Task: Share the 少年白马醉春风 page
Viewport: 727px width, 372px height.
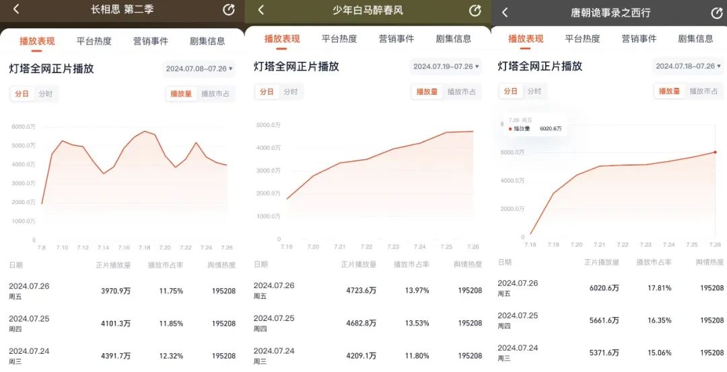Action: pyautogui.click(x=475, y=10)
